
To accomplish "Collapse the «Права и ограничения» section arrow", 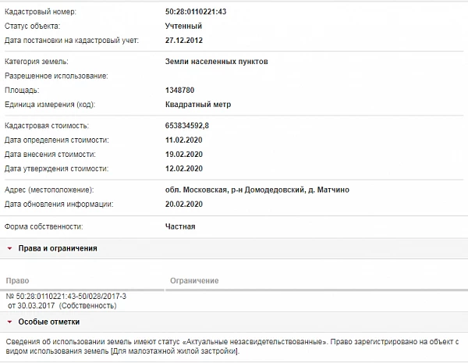I will point(9,248).
